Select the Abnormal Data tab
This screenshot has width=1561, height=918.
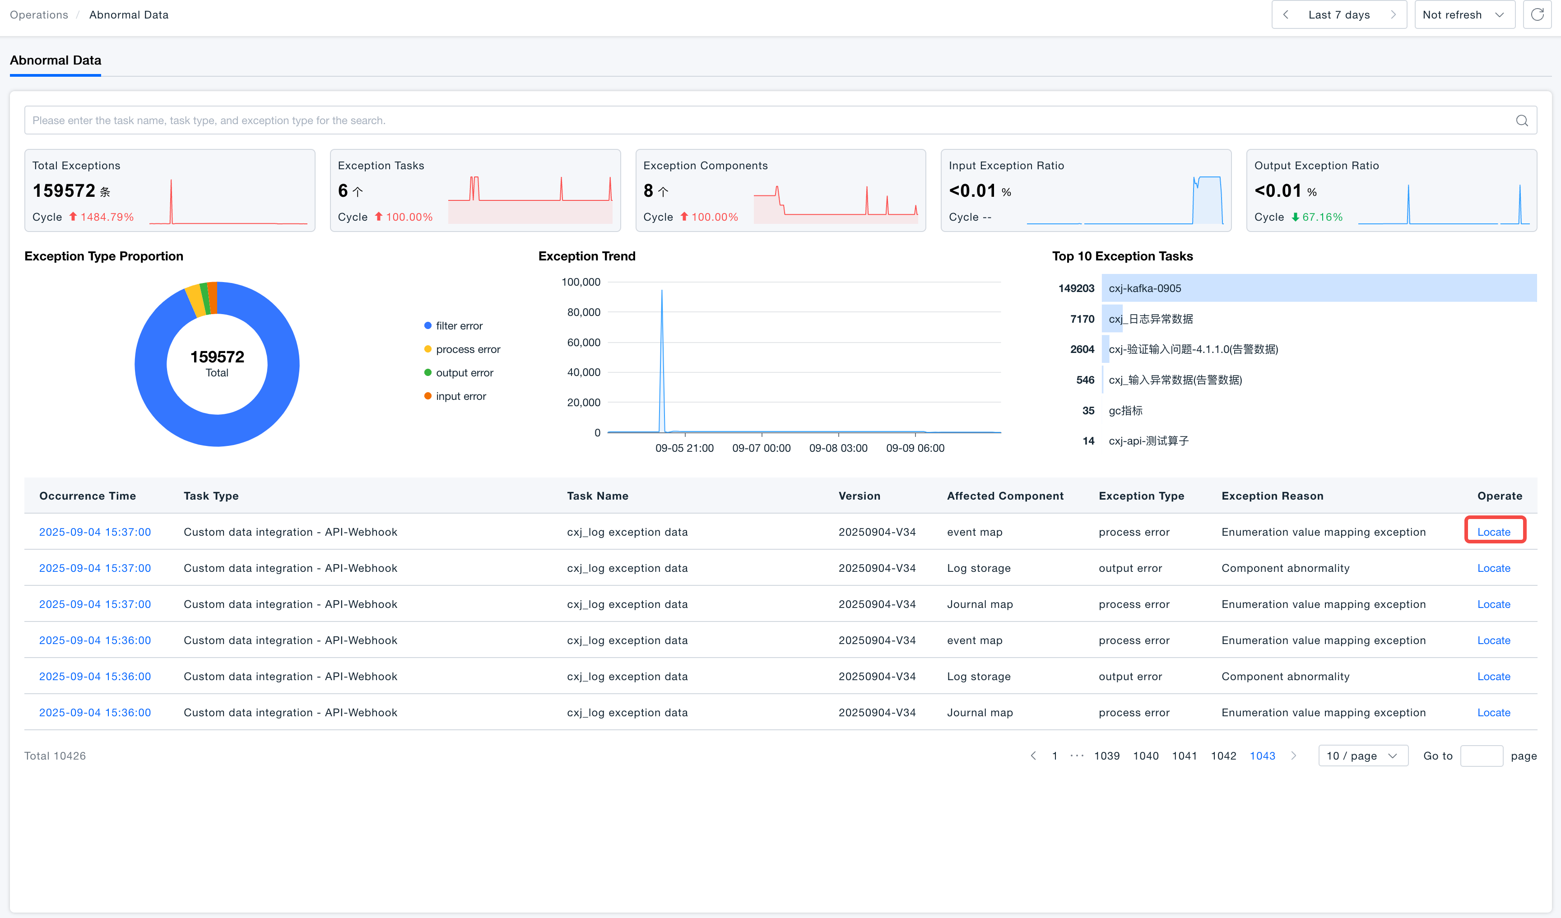tap(55, 61)
